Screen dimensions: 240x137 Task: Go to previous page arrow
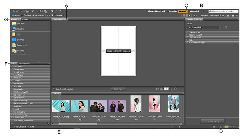click(157, 89)
